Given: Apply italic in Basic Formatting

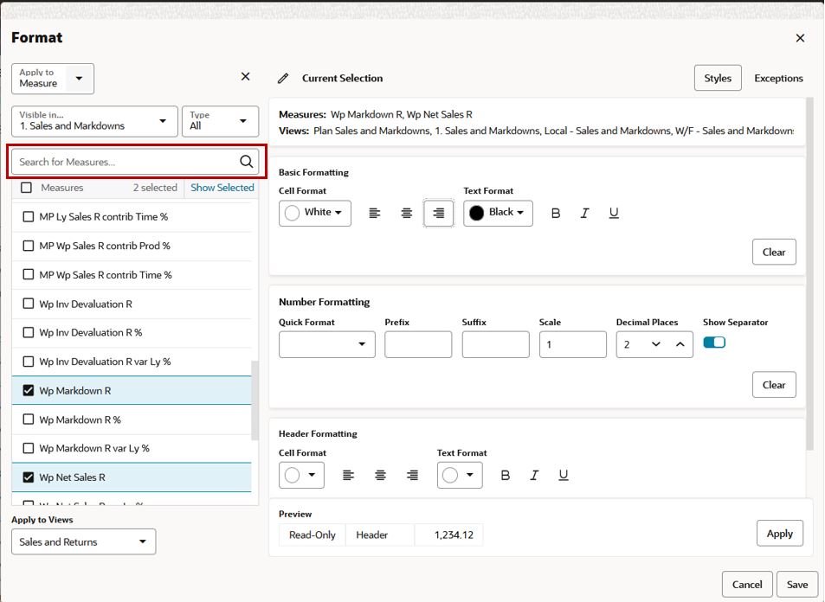Looking at the screenshot, I should (x=586, y=213).
